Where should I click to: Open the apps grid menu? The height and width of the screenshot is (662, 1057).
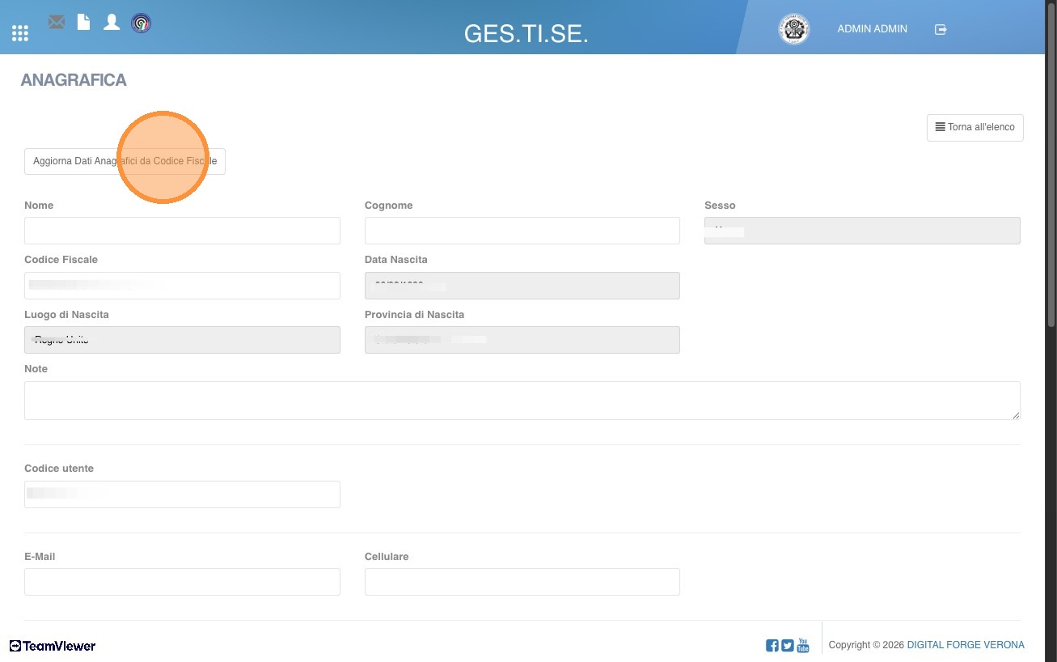(20, 33)
